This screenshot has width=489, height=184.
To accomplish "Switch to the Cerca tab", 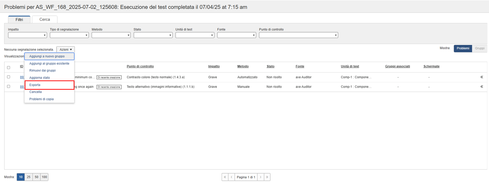I will click(x=45, y=20).
